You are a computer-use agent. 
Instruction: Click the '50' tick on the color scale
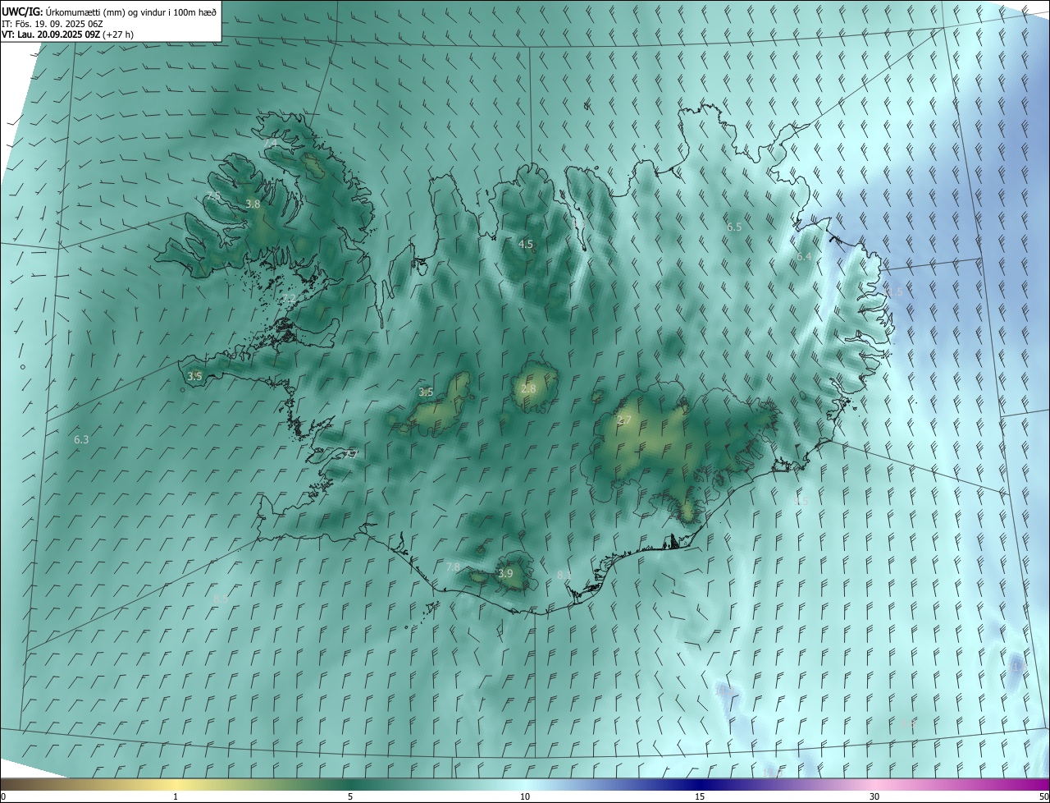pyautogui.click(x=1043, y=796)
